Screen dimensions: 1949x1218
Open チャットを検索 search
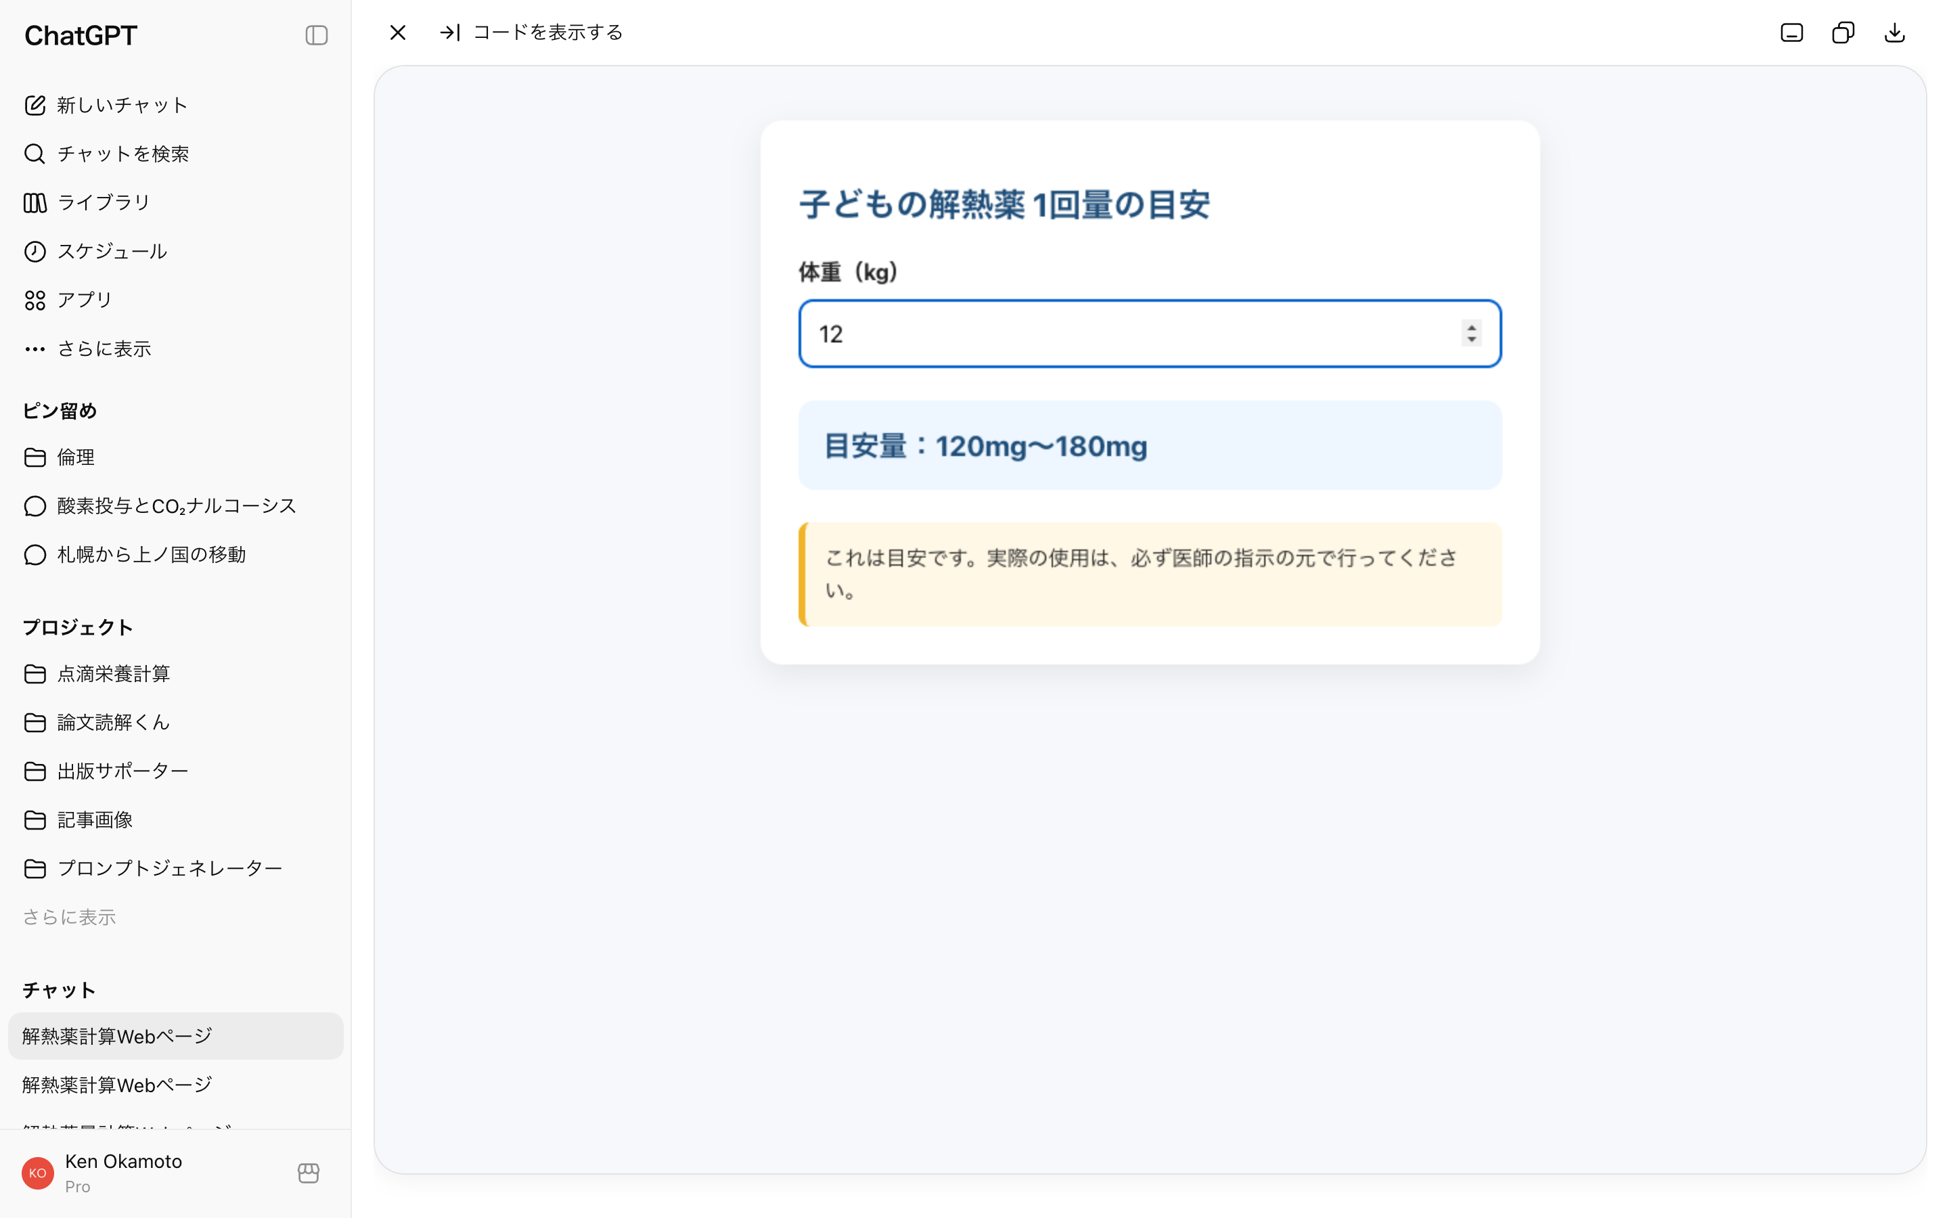click(175, 154)
